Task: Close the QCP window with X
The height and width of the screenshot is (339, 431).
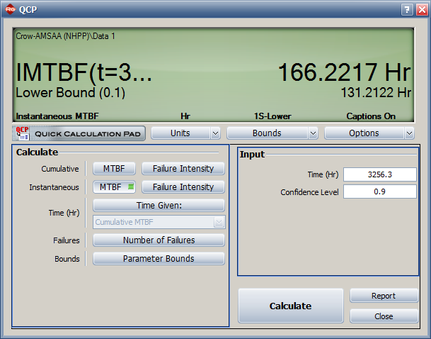Action: tap(422, 10)
